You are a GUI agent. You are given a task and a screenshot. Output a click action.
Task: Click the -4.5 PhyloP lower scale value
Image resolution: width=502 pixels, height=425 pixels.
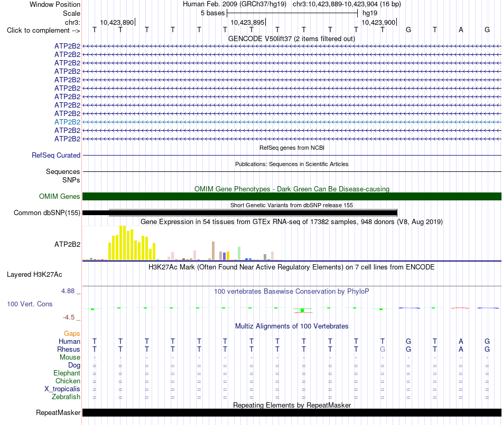tap(69, 317)
